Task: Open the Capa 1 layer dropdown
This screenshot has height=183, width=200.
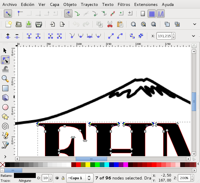Action: pyautogui.click(x=80, y=178)
